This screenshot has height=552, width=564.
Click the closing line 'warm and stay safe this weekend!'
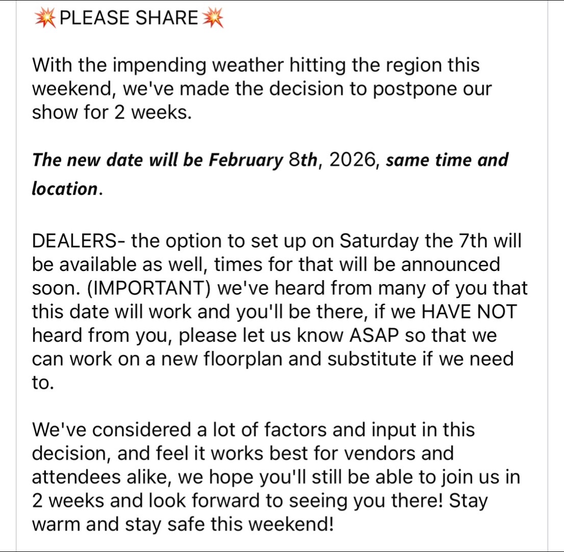click(x=183, y=524)
